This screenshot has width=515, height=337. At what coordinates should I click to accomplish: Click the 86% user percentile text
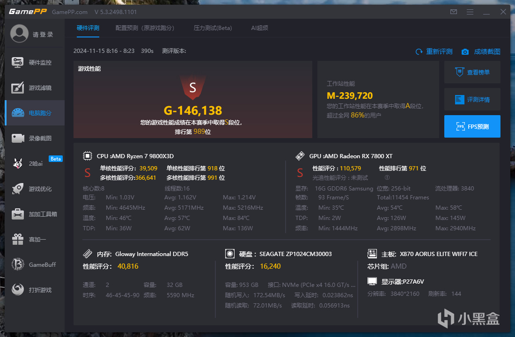pyautogui.click(x=357, y=115)
